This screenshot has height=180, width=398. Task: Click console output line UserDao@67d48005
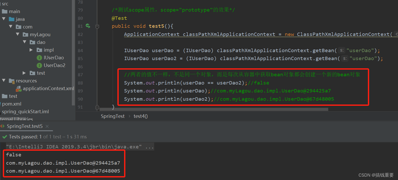point(63,171)
